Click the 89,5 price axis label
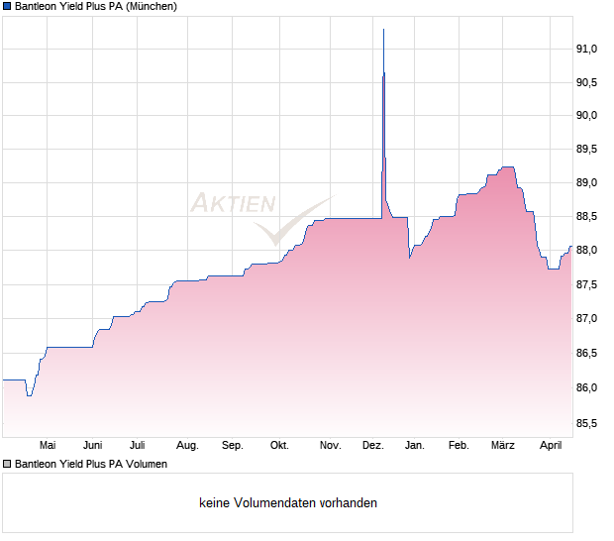 coord(587,150)
